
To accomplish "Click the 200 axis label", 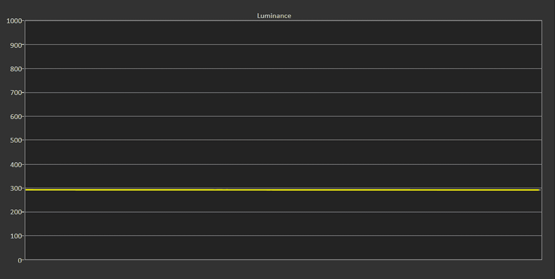I will (x=16, y=212).
